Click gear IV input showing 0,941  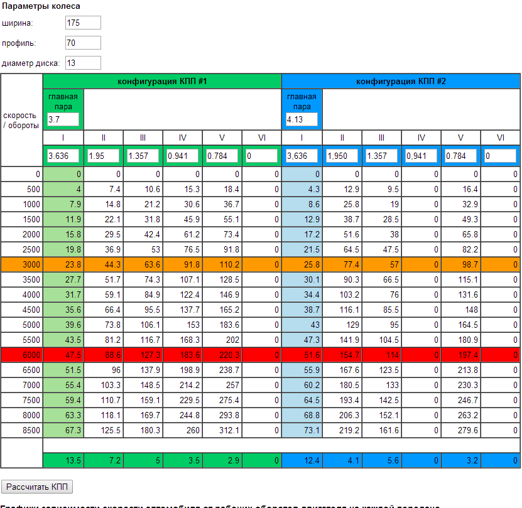[421, 156]
